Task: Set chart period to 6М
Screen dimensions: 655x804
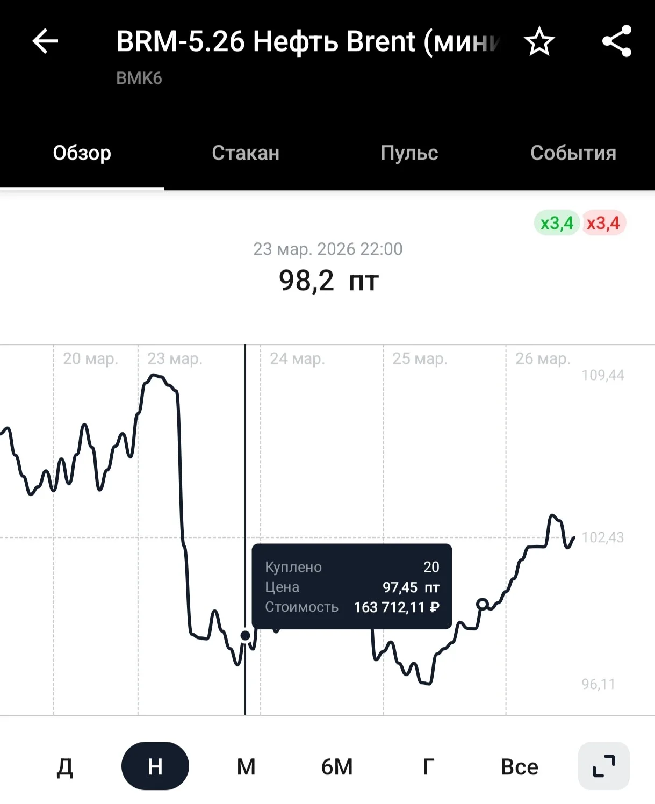Action: [337, 766]
